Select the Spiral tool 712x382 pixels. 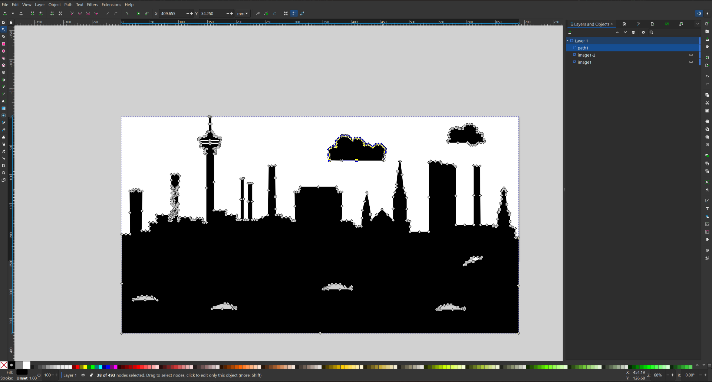(4, 73)
